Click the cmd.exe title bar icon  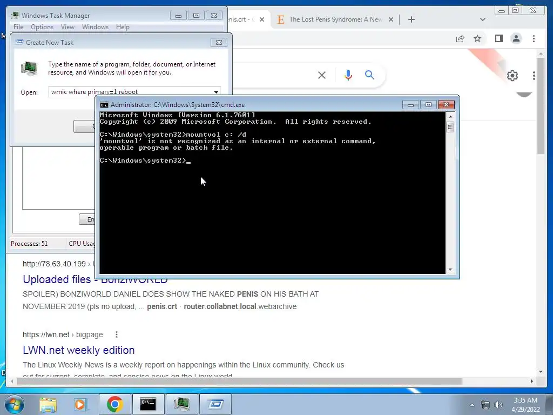pos(104,105)
